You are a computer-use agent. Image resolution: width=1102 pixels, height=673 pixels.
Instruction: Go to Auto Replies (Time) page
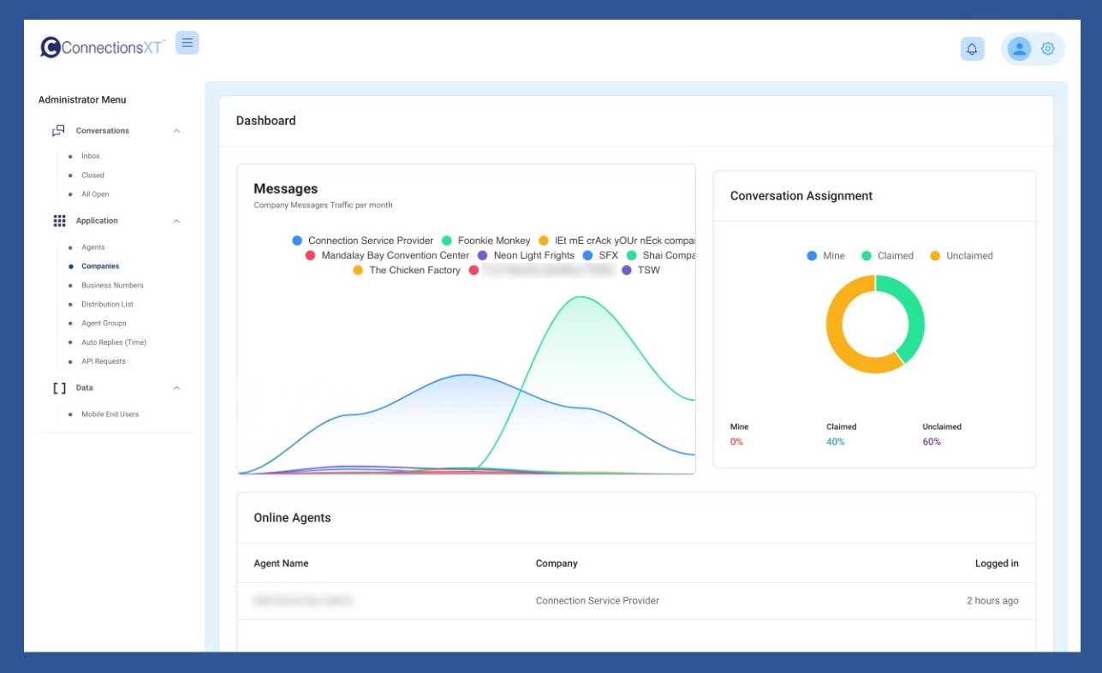click(114, 342)
